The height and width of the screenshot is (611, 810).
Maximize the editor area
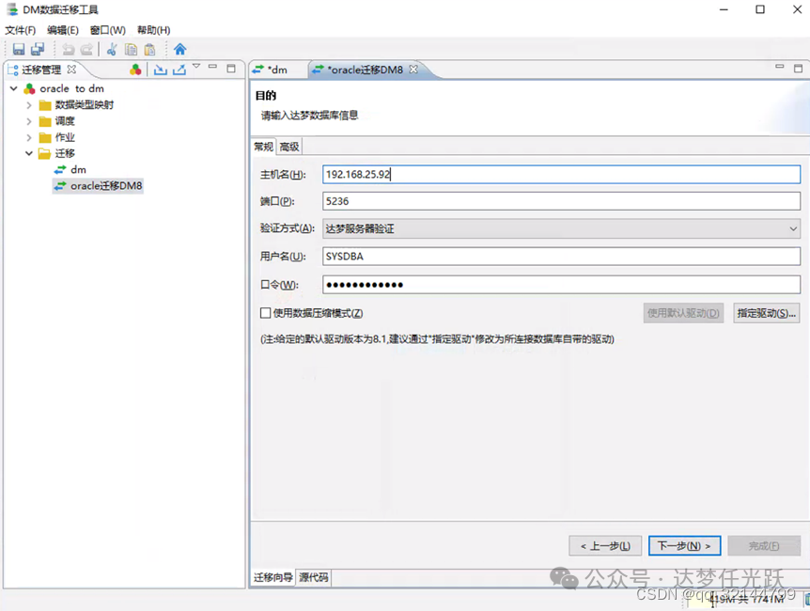point(798,69)
